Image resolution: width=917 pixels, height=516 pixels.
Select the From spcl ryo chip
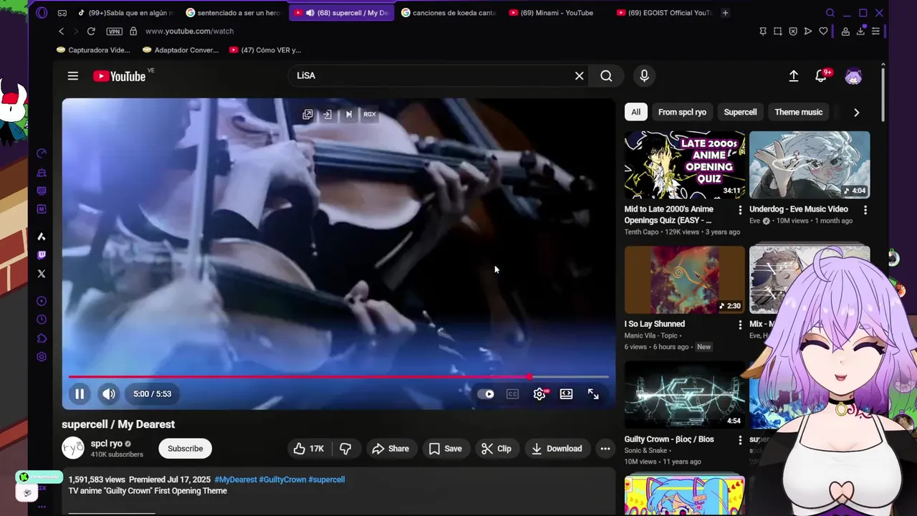pyautogui.click(x=682, y=113)
